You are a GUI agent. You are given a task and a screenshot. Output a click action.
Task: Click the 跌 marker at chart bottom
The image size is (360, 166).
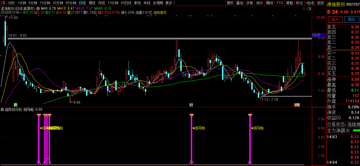[15, 105]
